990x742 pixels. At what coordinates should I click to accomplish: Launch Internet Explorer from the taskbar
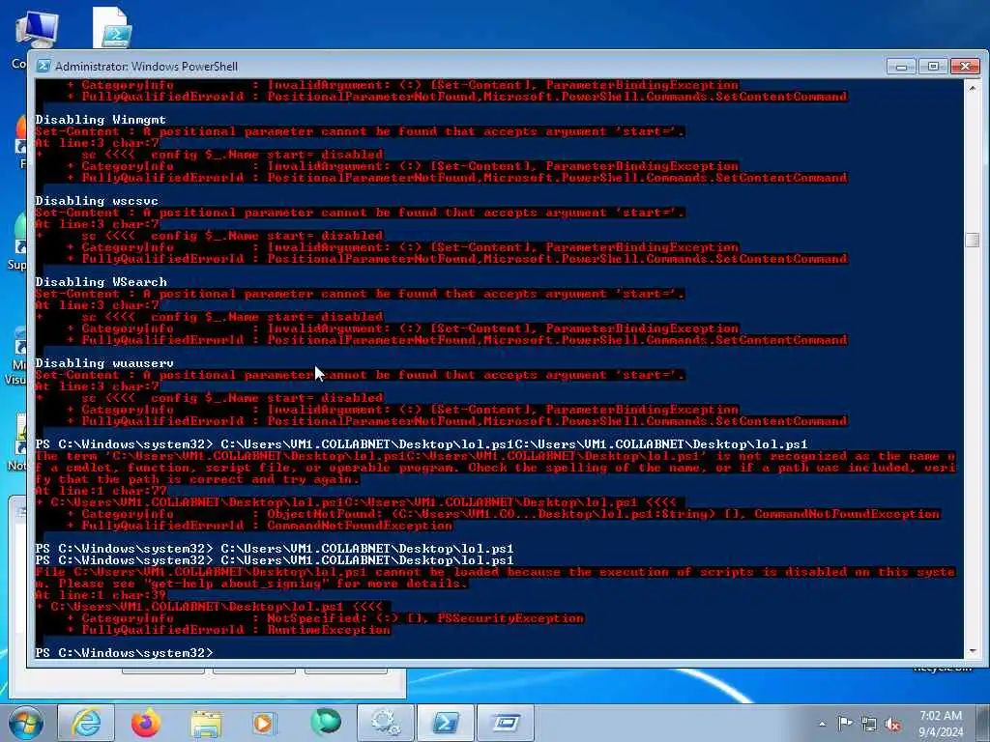[x=86, y=723]
